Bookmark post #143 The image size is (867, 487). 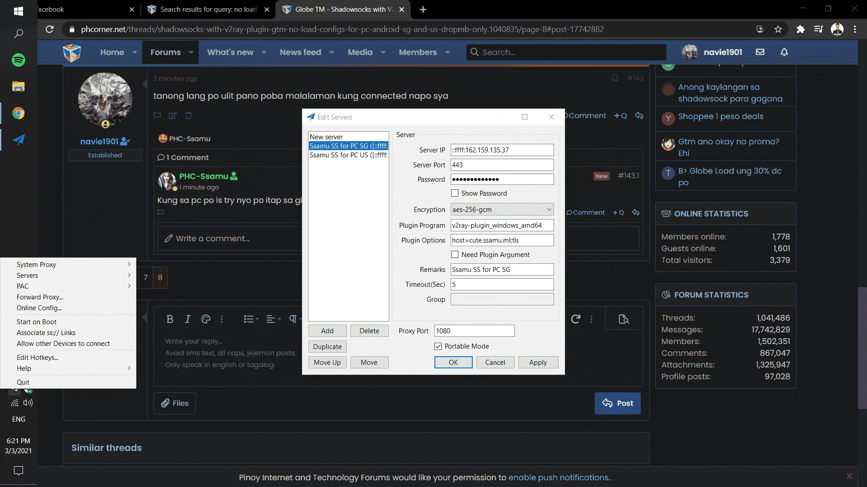(615, 78)
